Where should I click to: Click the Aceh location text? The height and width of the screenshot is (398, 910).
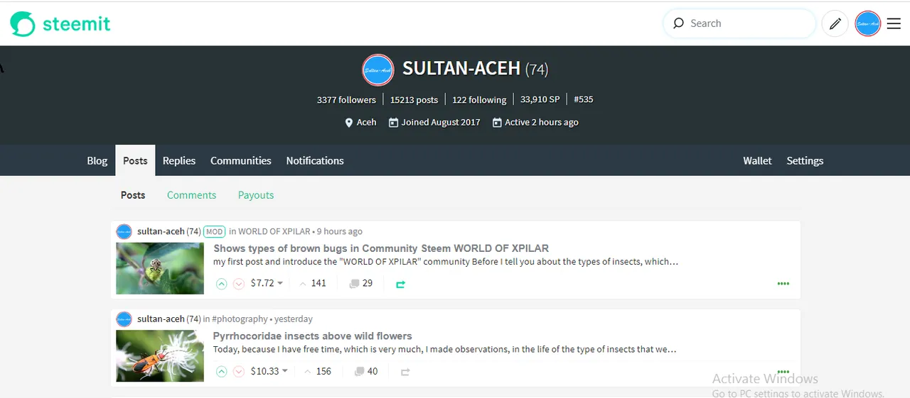tap(367, 123)
